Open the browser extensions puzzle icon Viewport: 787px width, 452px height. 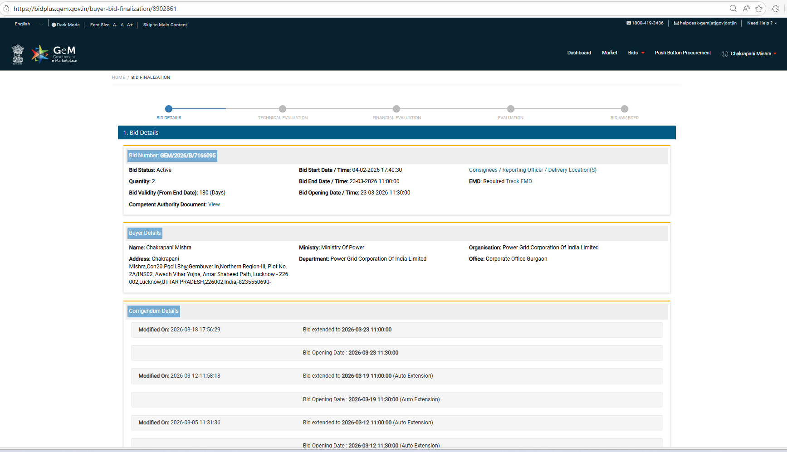point(775,9)
